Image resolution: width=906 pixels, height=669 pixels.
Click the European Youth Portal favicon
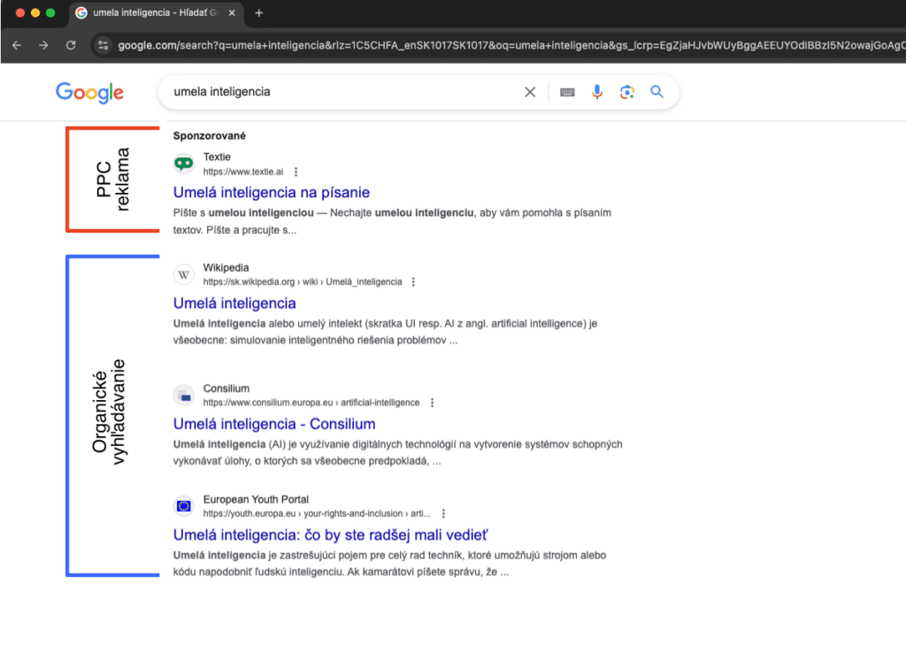184,506
